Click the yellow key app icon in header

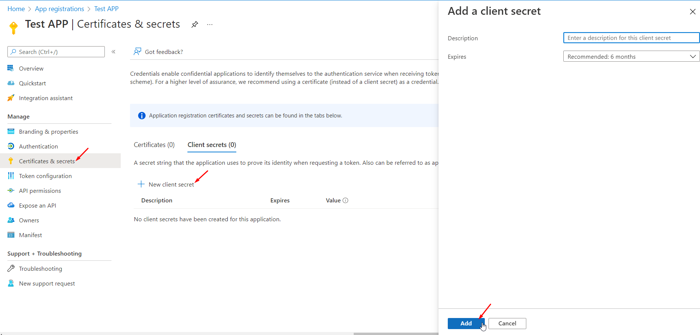pos(14,28)
